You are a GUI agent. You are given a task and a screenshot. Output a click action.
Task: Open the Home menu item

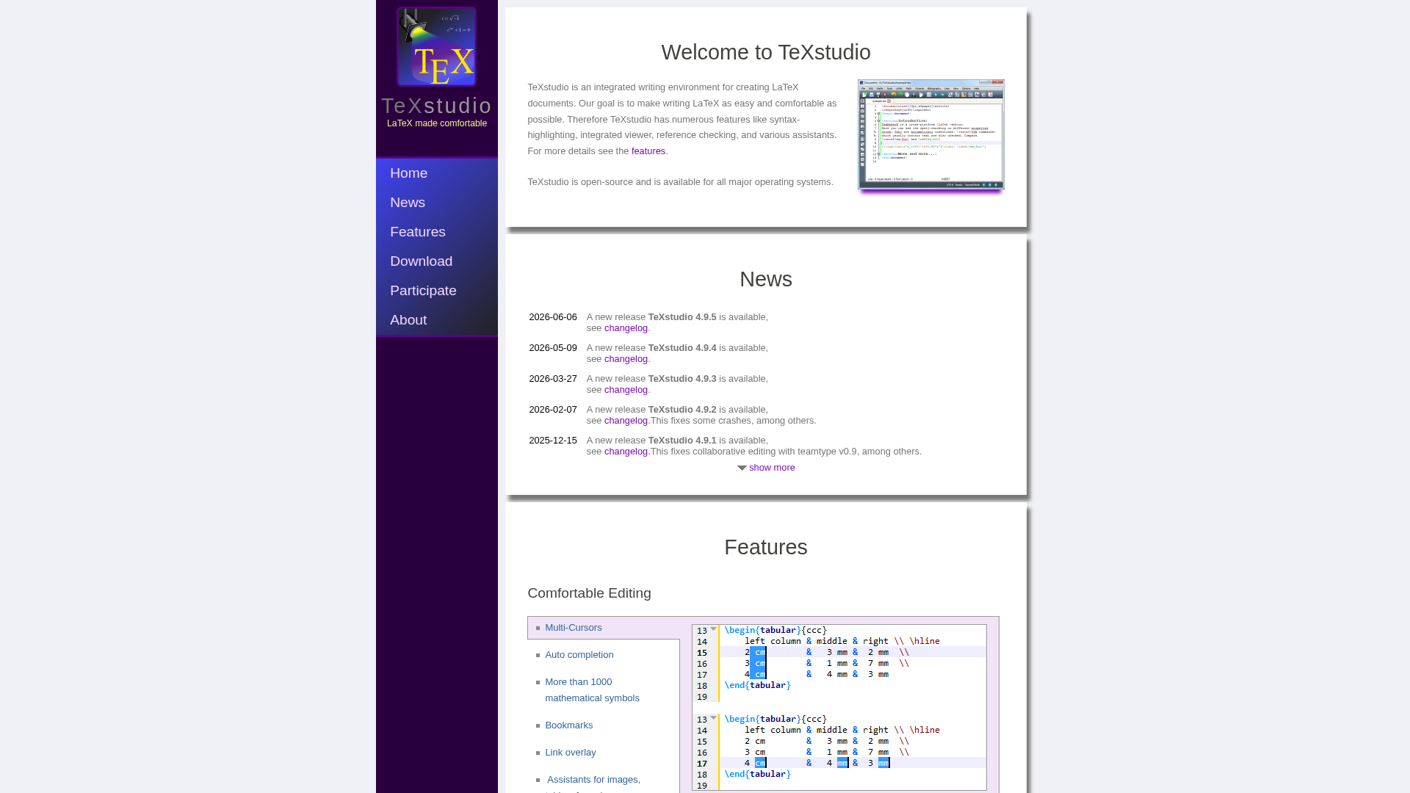tap(437, 173)
